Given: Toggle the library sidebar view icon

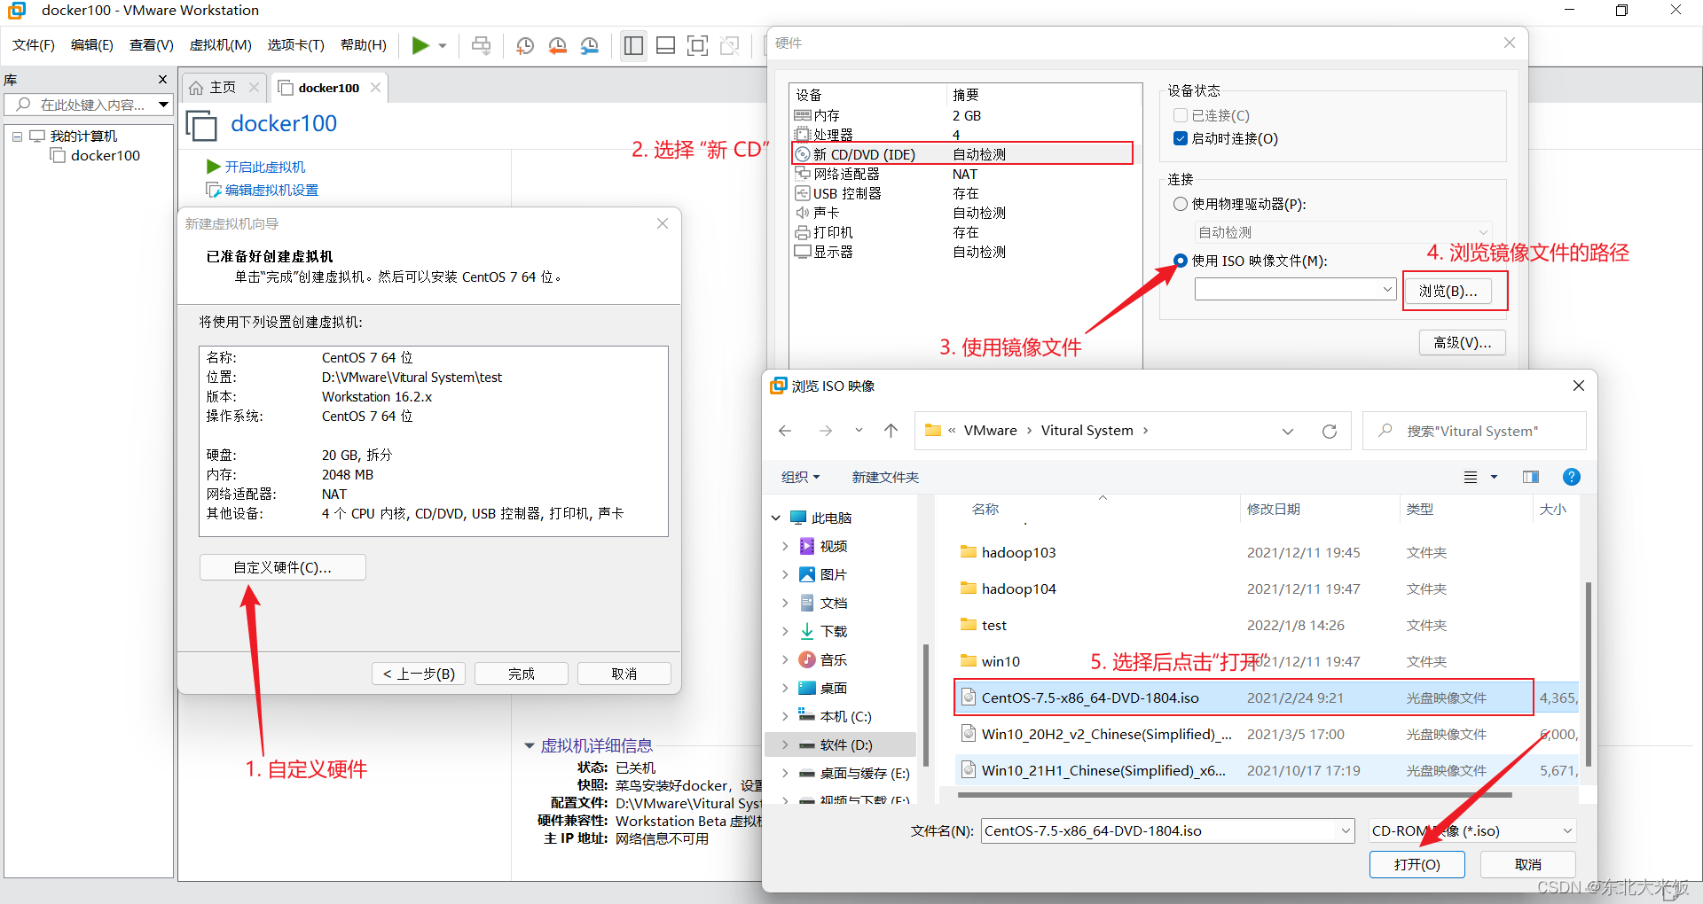Looking at the screenshot, I should 633,45.
